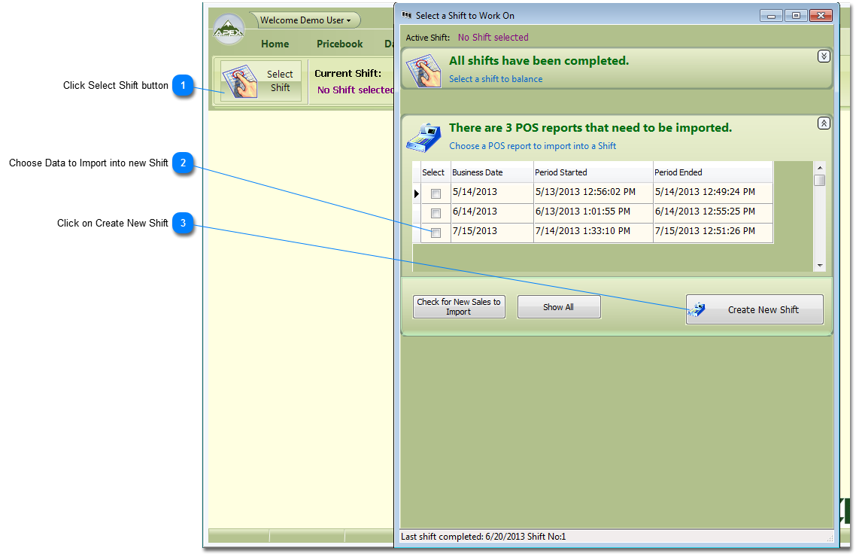Click the reports list scrollbar down arrow
The width and height of the screenshot is (856, 554).
820,266
